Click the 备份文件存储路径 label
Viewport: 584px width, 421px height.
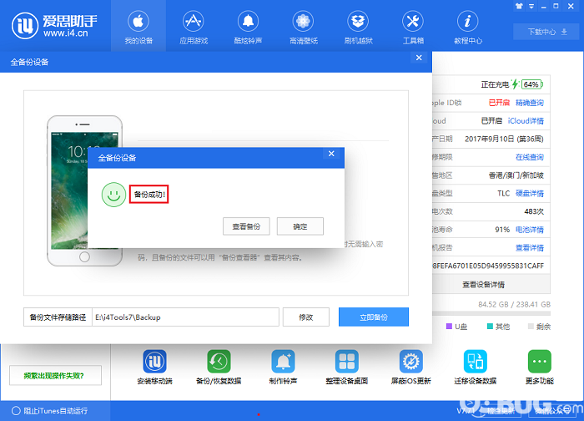tap(58, 317)
